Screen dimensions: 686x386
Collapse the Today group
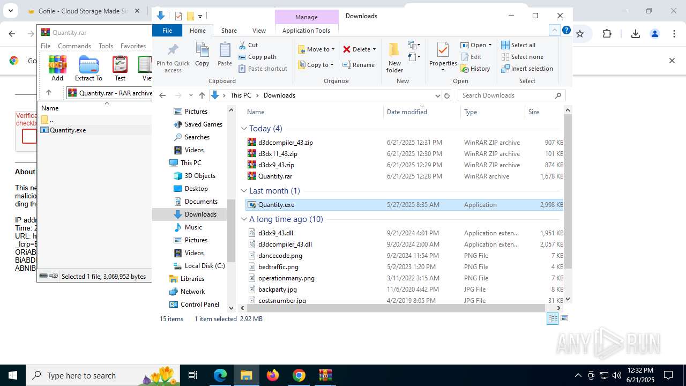coord(244,129)
